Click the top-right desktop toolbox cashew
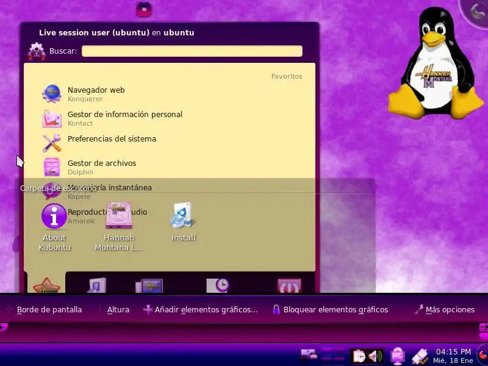The image size is (488, 366). pyautogui.click(x=476, y=12)
